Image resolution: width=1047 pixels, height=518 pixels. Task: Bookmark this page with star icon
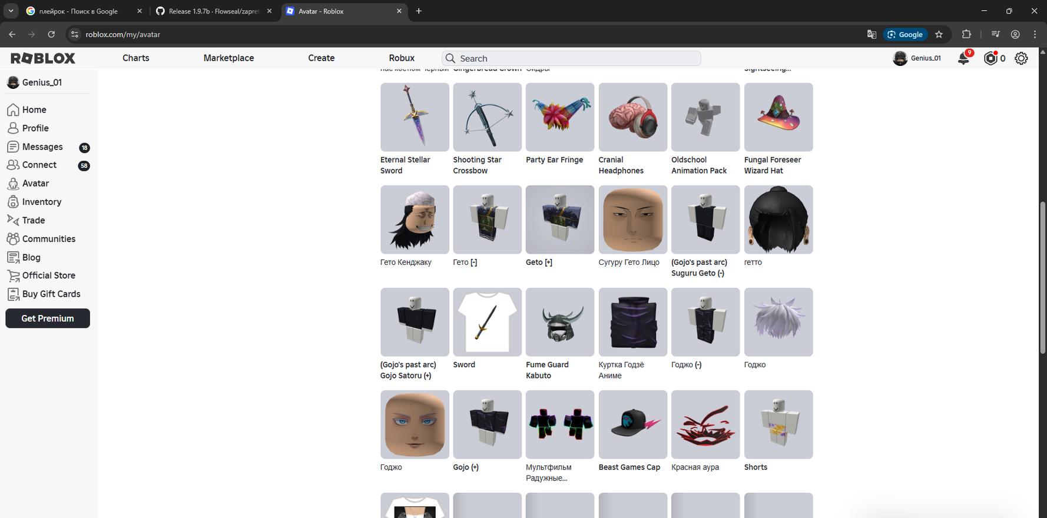click(939, 34)
